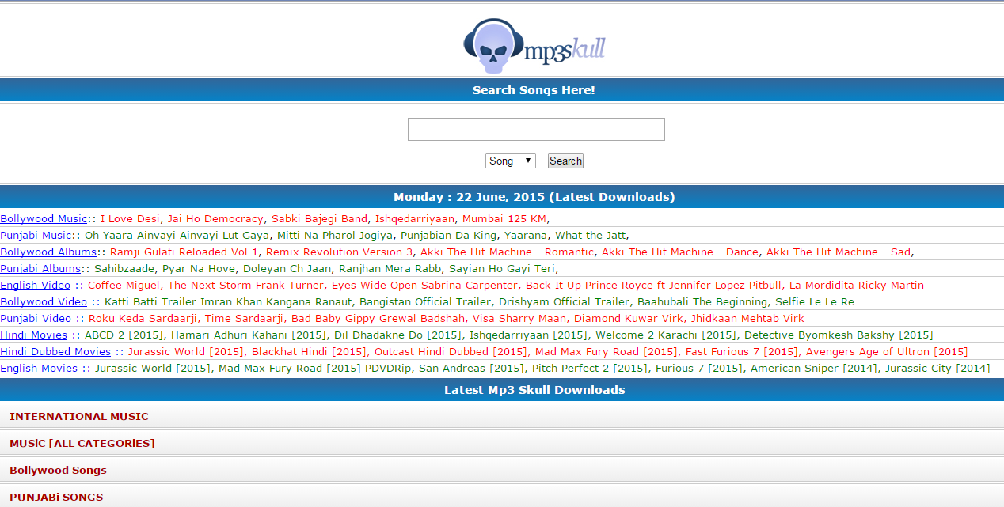Select Akki The Hit Machine - Sad

[839, 252]
